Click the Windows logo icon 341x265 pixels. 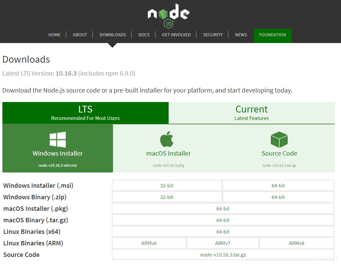point(58,140)
